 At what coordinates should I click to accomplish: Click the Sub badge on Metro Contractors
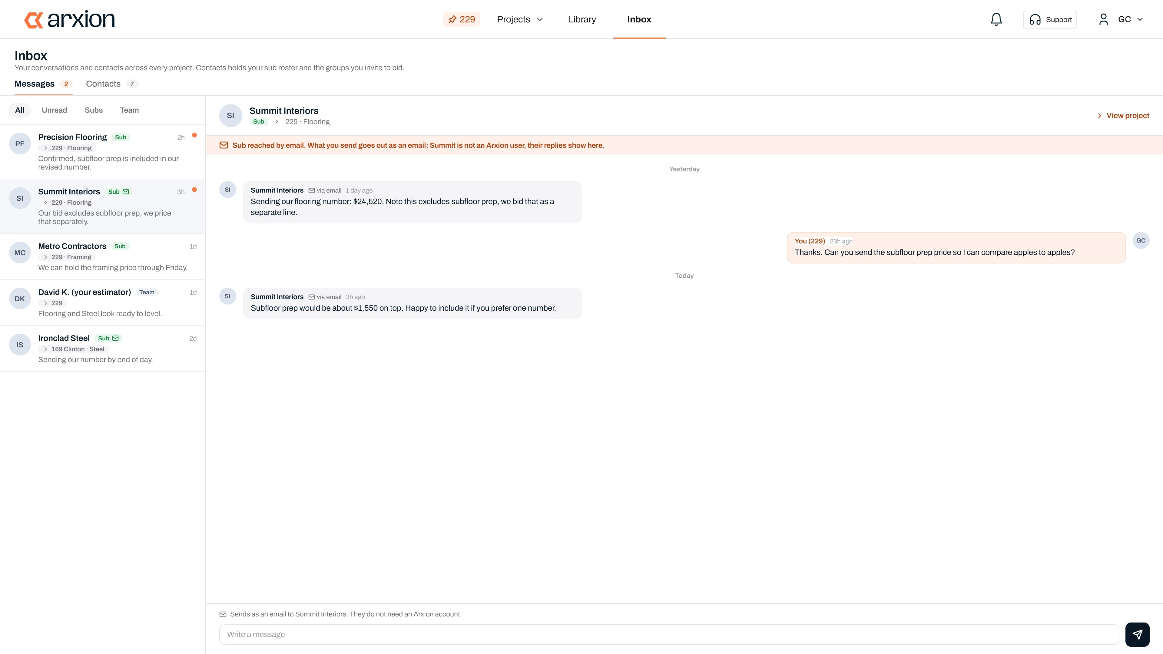tap(120, 246)
